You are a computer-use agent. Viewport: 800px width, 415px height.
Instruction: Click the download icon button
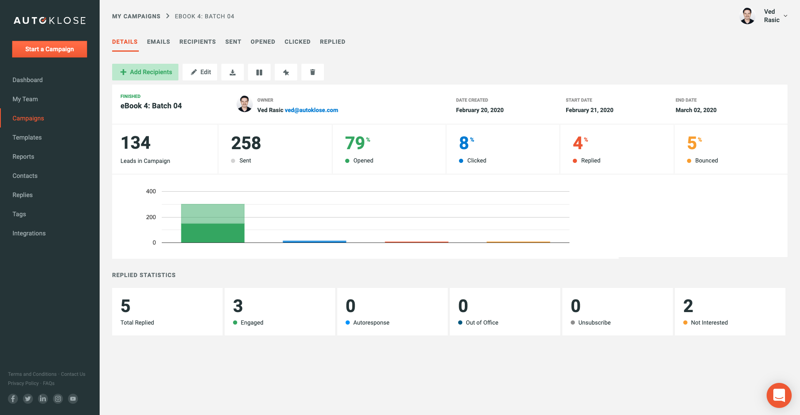pos(233,72)
